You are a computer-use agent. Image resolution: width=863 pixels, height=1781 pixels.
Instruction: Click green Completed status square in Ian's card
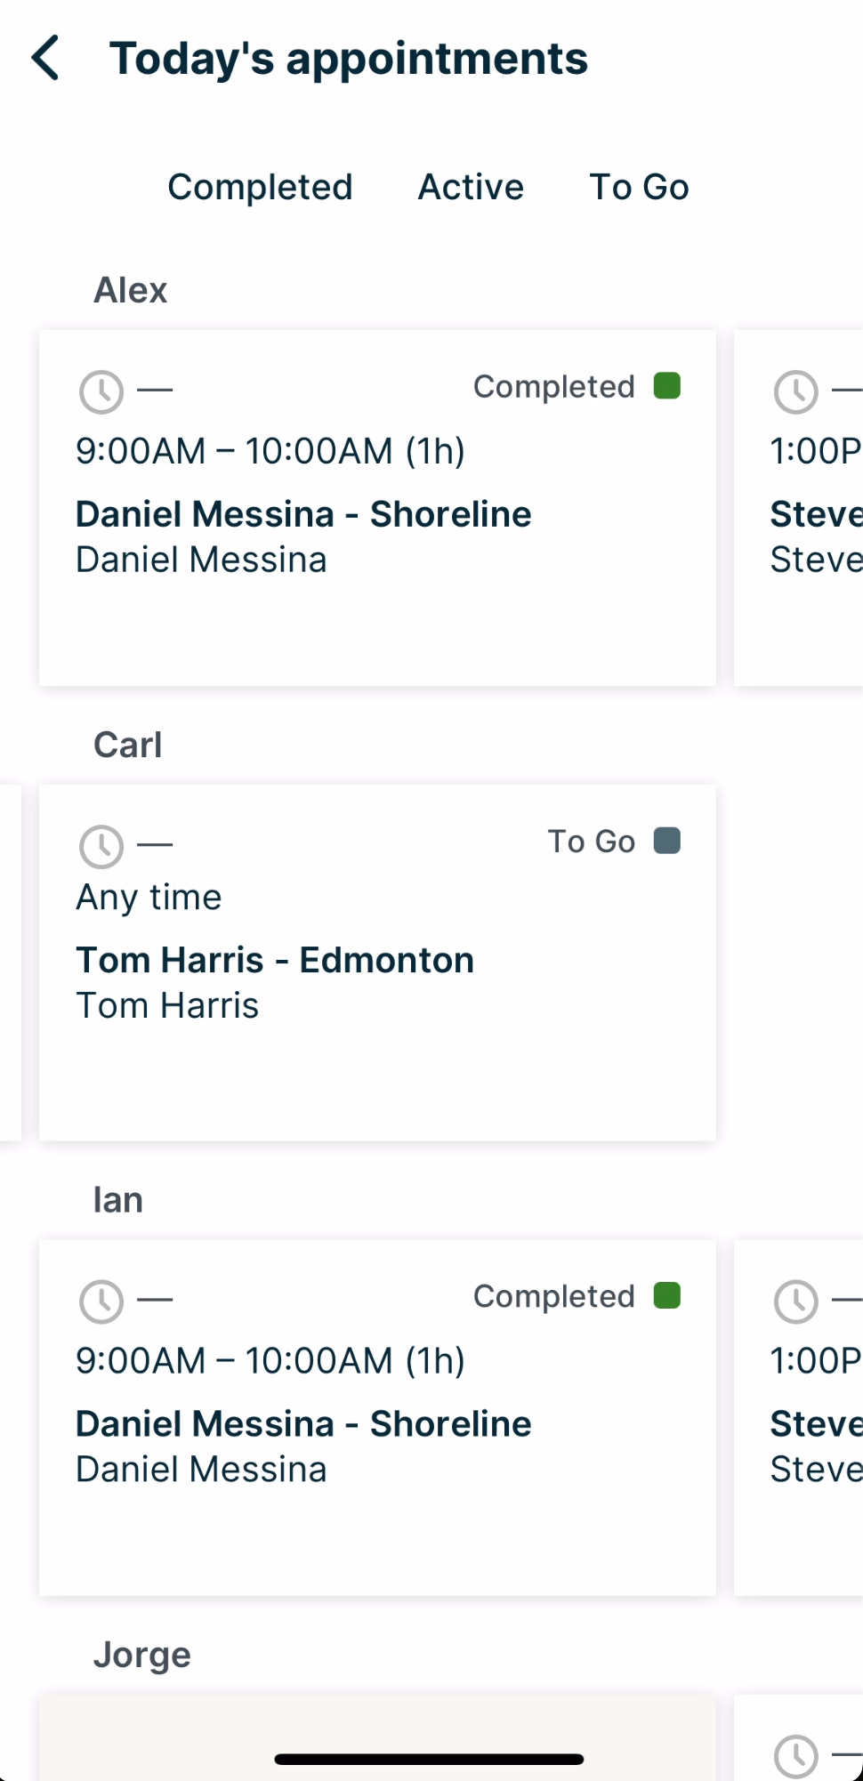tap(666, 1295)
